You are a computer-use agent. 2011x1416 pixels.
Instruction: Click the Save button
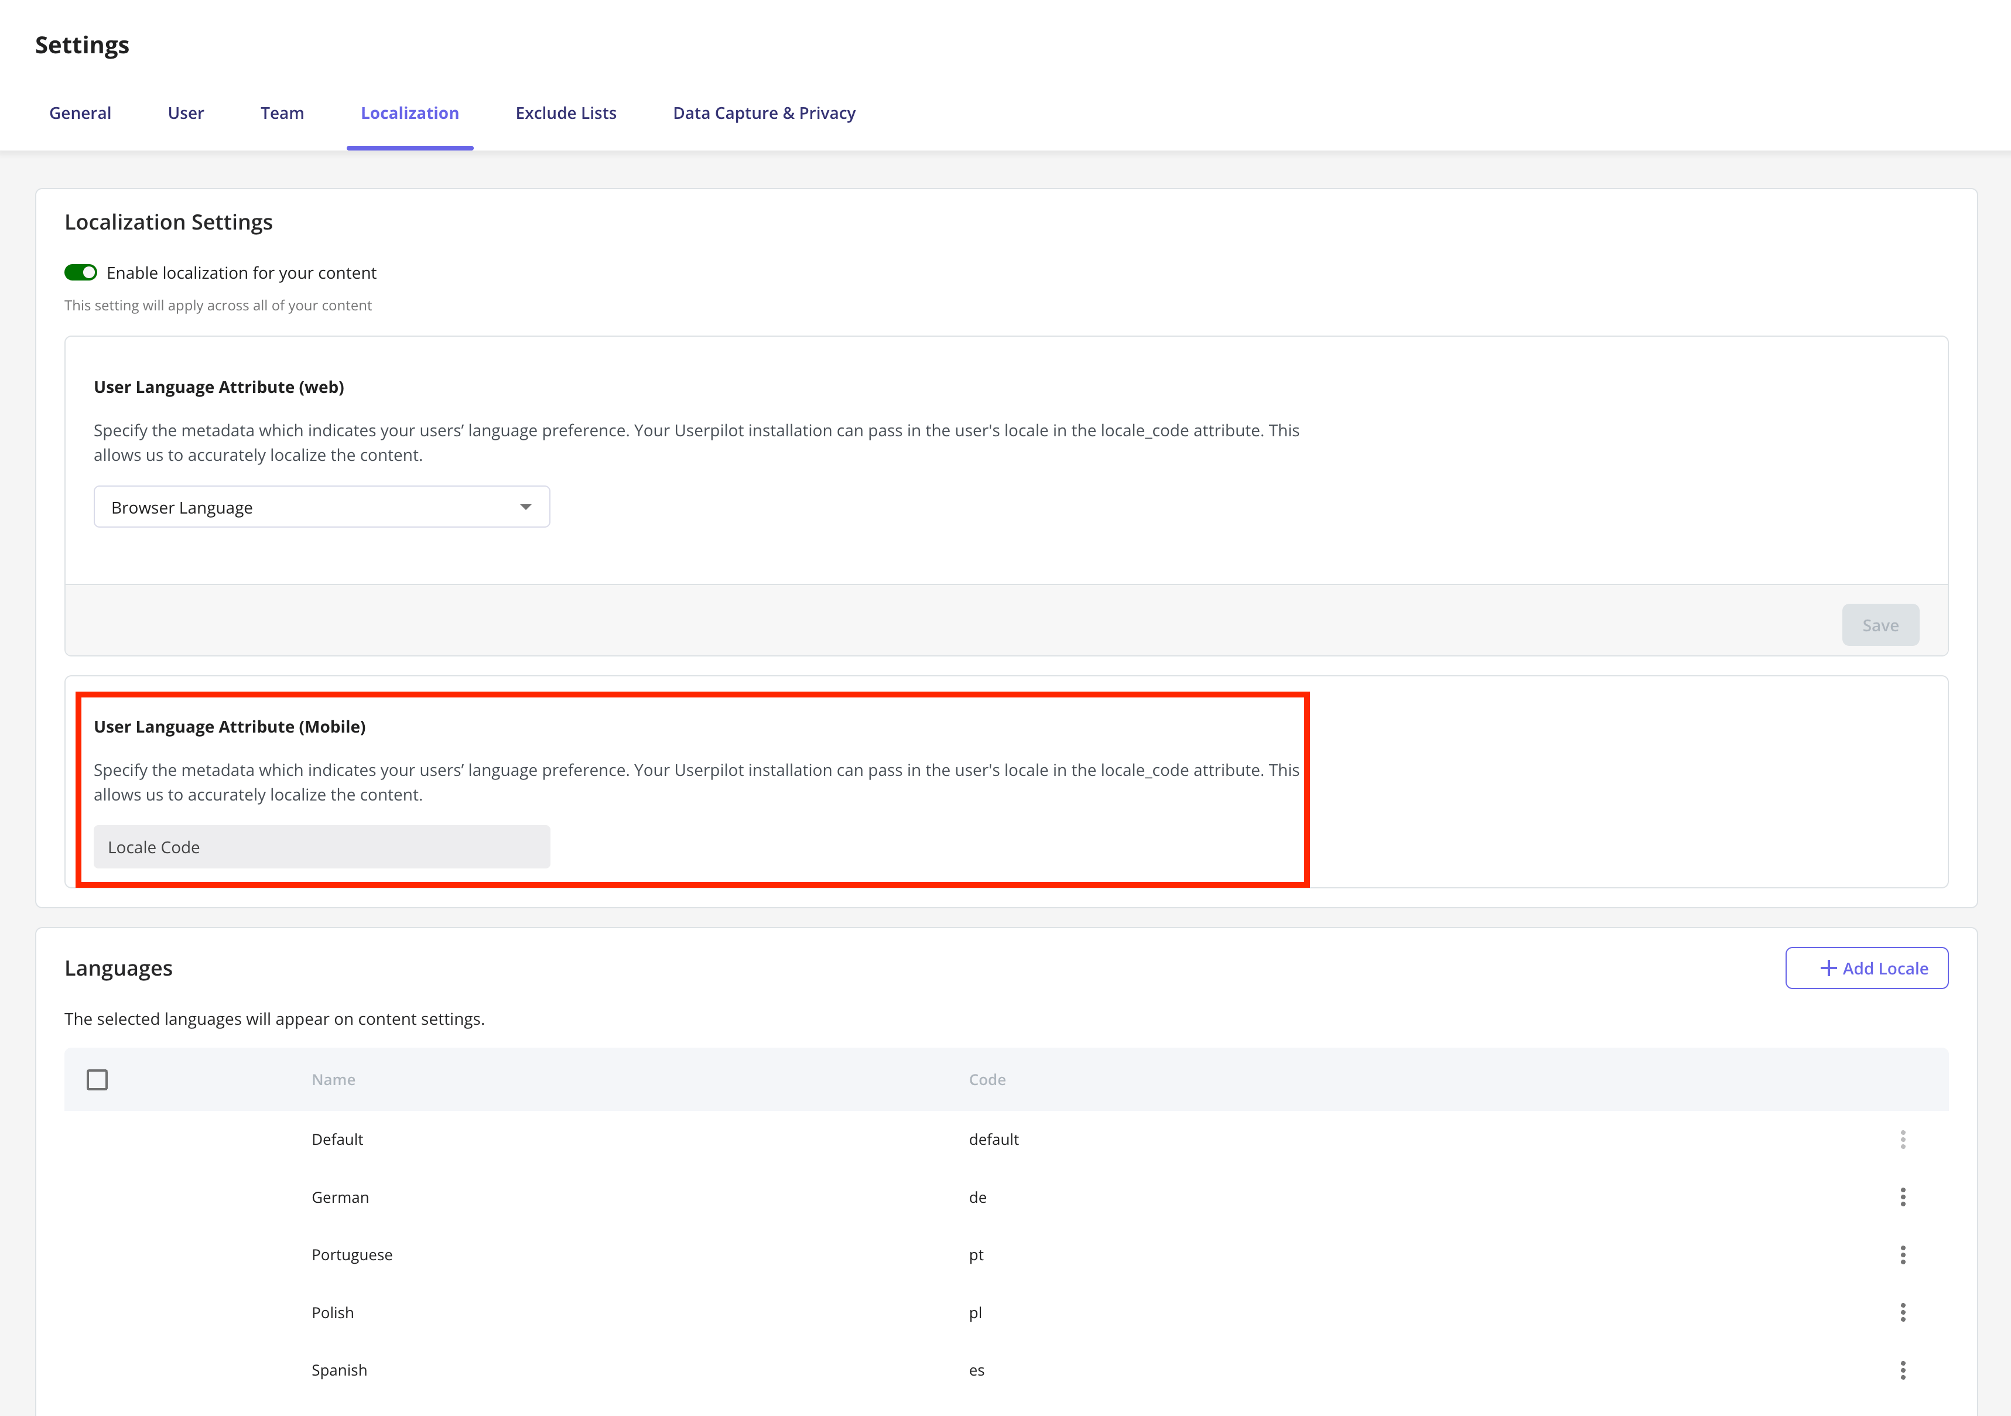pos(1880,625)
